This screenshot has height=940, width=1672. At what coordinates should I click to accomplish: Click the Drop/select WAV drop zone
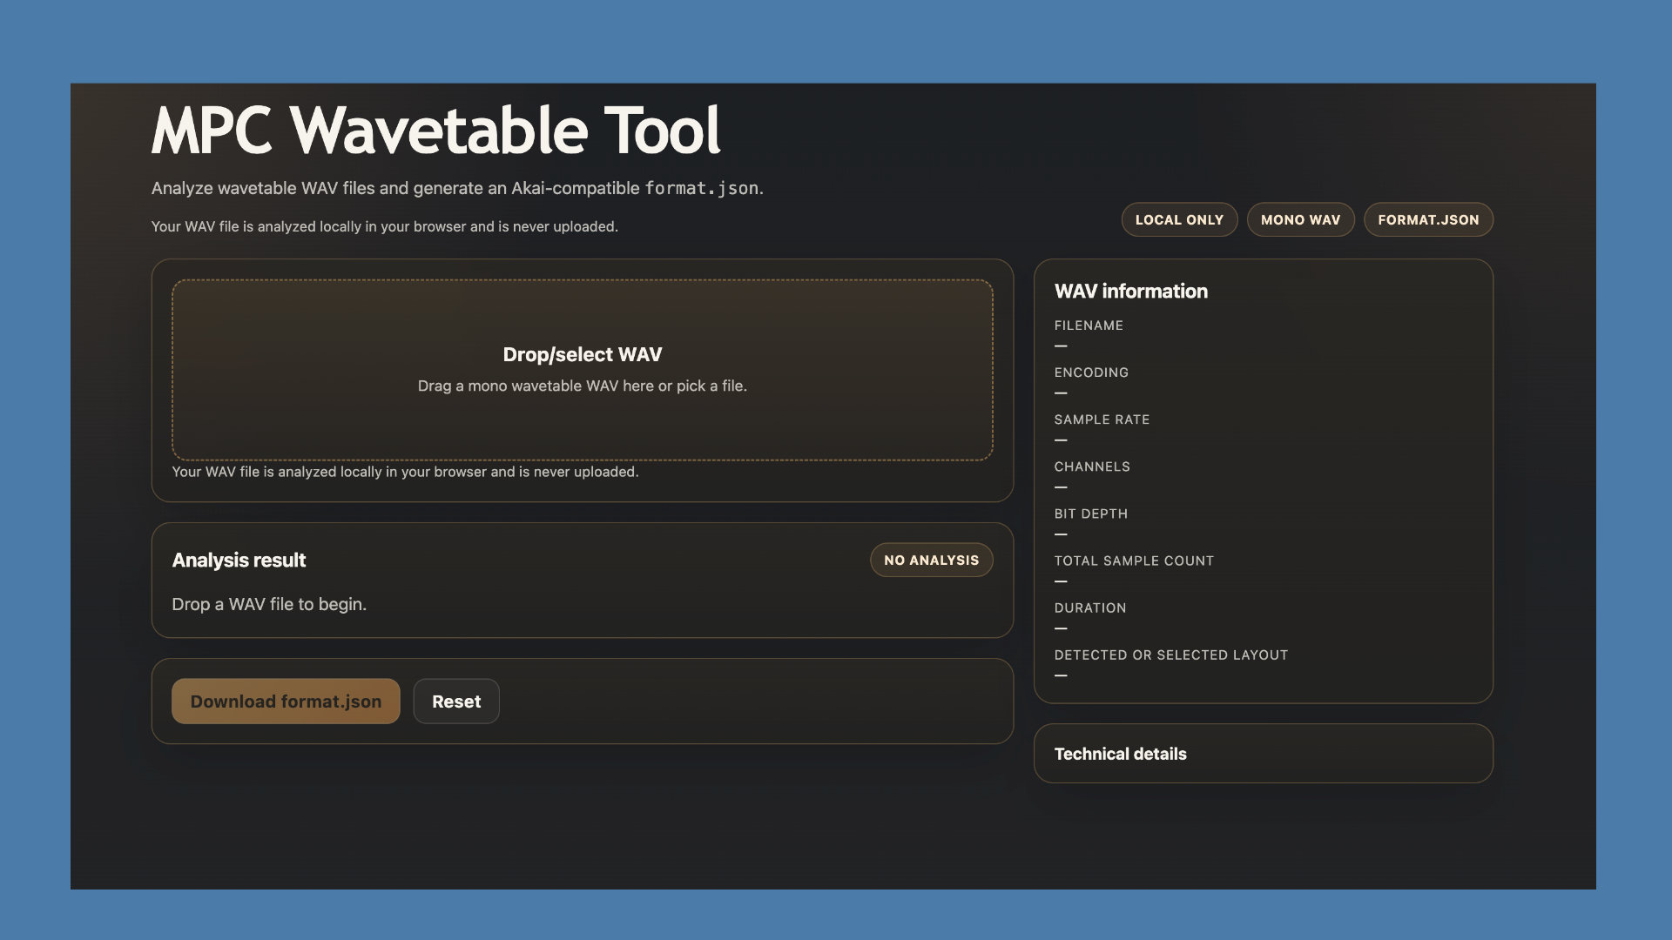582,370
